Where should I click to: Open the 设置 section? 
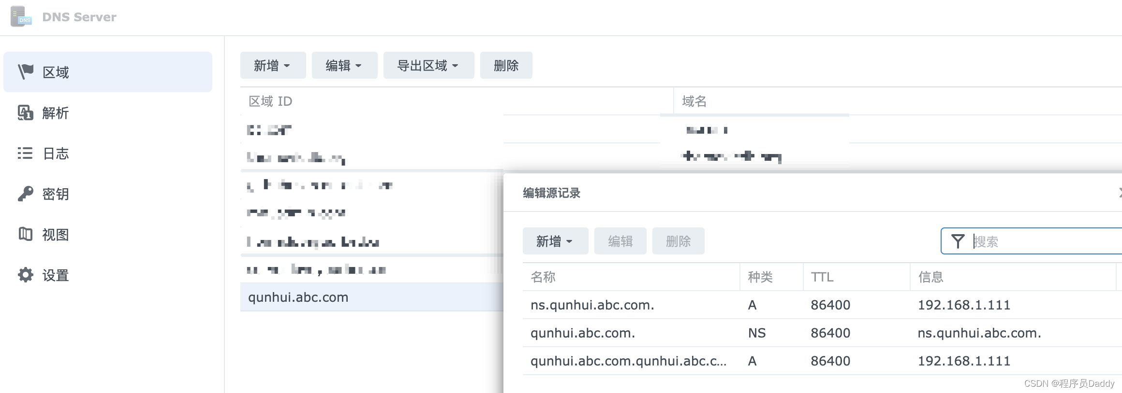point(108,275)
